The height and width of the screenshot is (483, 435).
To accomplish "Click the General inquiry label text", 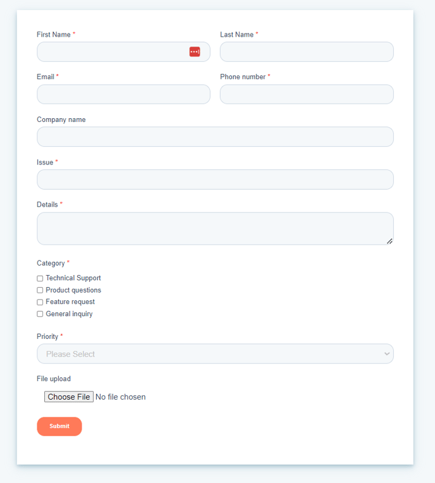I will tap(69, 314).
